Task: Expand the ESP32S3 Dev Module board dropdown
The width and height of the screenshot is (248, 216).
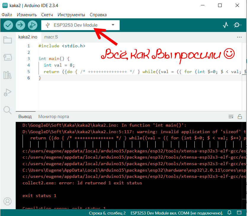Action: (80, 25)
